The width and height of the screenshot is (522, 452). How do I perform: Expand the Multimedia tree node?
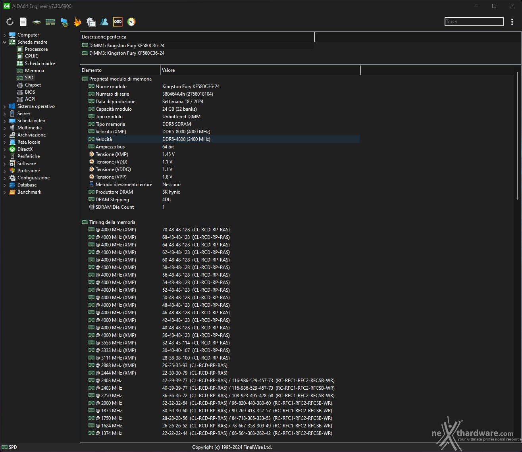tap(4, 128)
